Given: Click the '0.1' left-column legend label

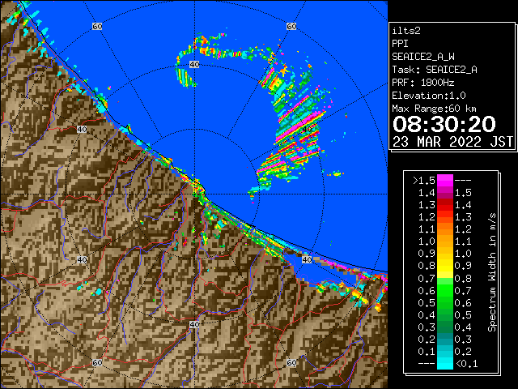Looking at the screenshot, I should [x=427, y=352].
